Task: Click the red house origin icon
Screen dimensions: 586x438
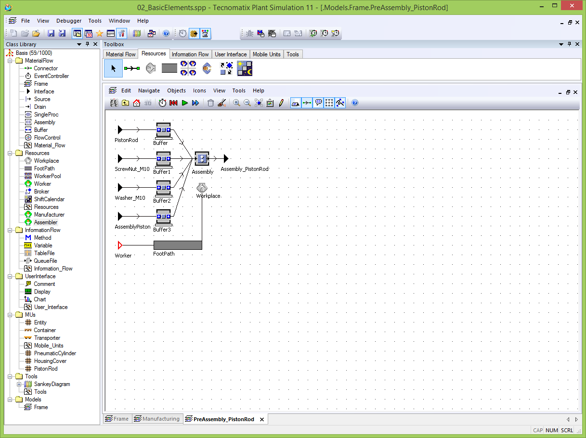Action: (x=136, y=103)
